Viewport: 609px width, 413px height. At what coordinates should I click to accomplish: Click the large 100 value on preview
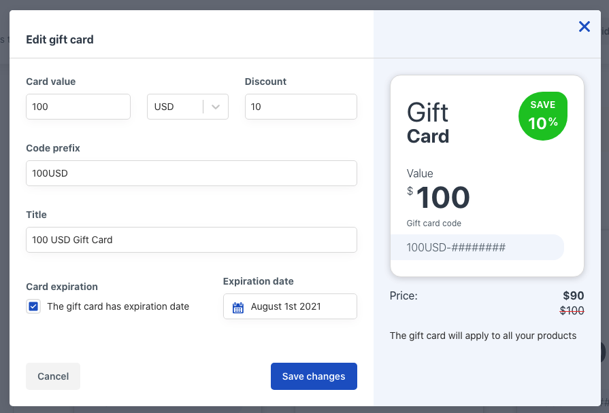(443, 198)
